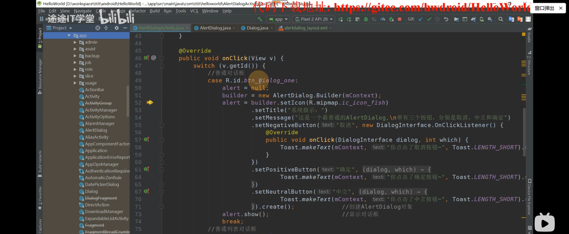
Task: Open the Edit menu
Action: [x=52, y=11]
